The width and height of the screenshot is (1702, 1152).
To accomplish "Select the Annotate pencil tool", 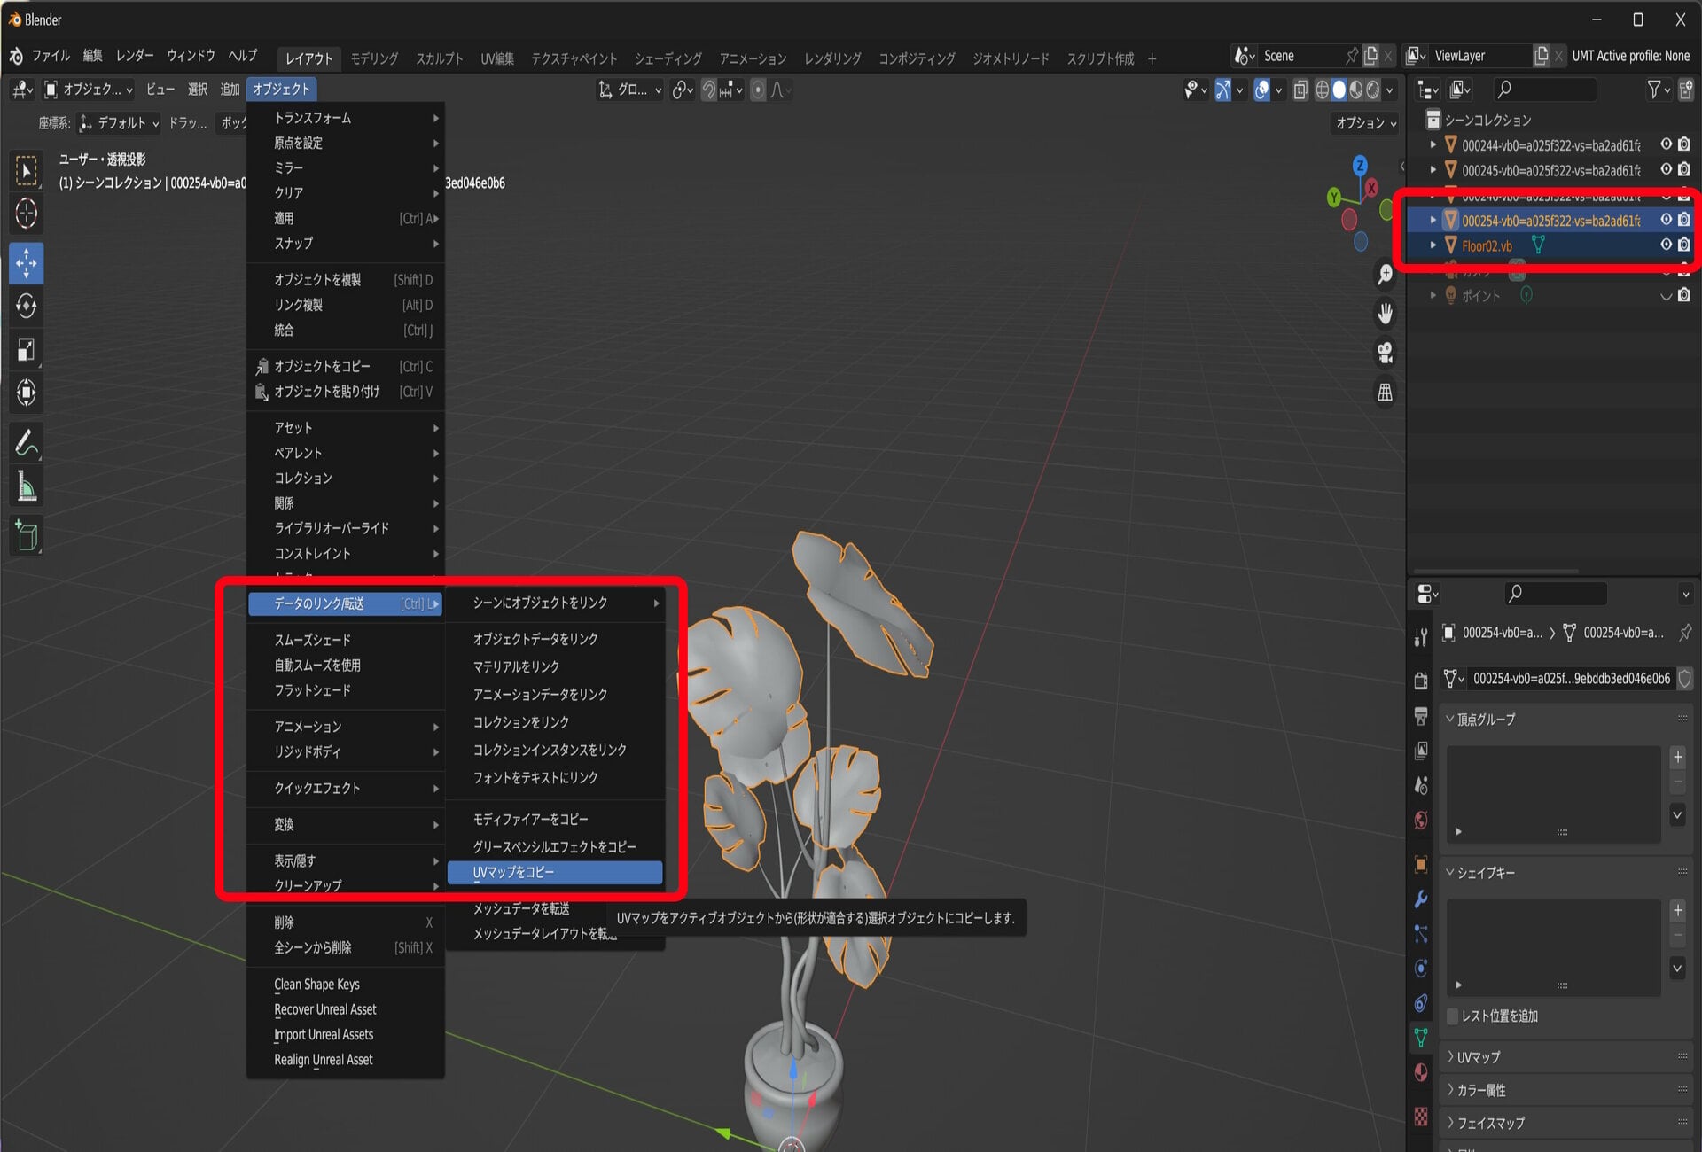I will pos(27,443).
